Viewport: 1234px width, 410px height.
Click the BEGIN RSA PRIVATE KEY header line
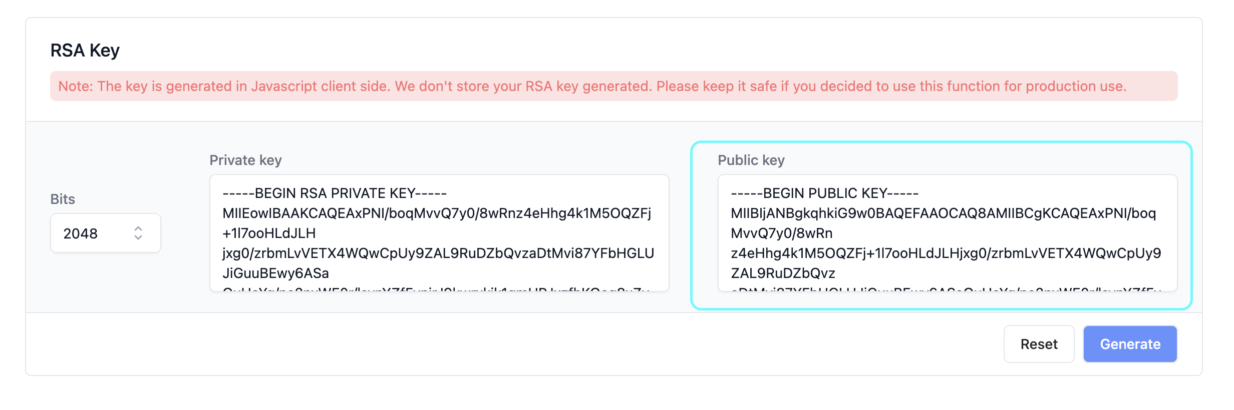coord(335,193)
